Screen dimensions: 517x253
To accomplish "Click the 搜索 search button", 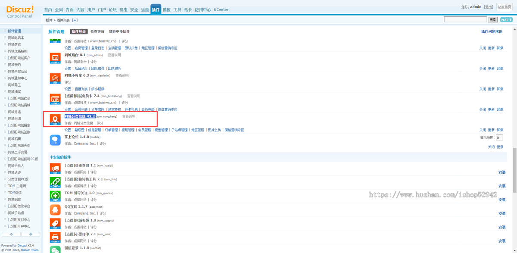I will (493, 19).
